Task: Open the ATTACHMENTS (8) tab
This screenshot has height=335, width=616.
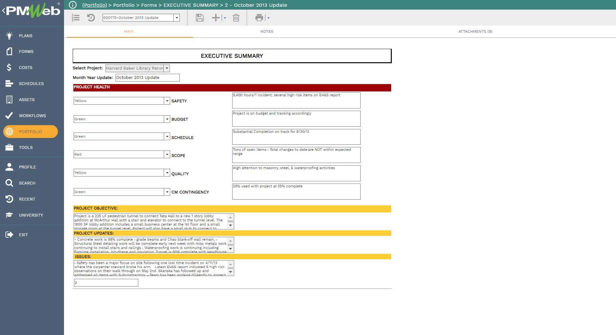Action: pyautogui.click(x=476, y=31)
